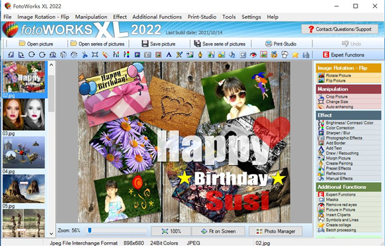The width and height of the screenshot is (385, 246).
Task: Click the rotate 180° toolbar icon
Action: [53, 55]
